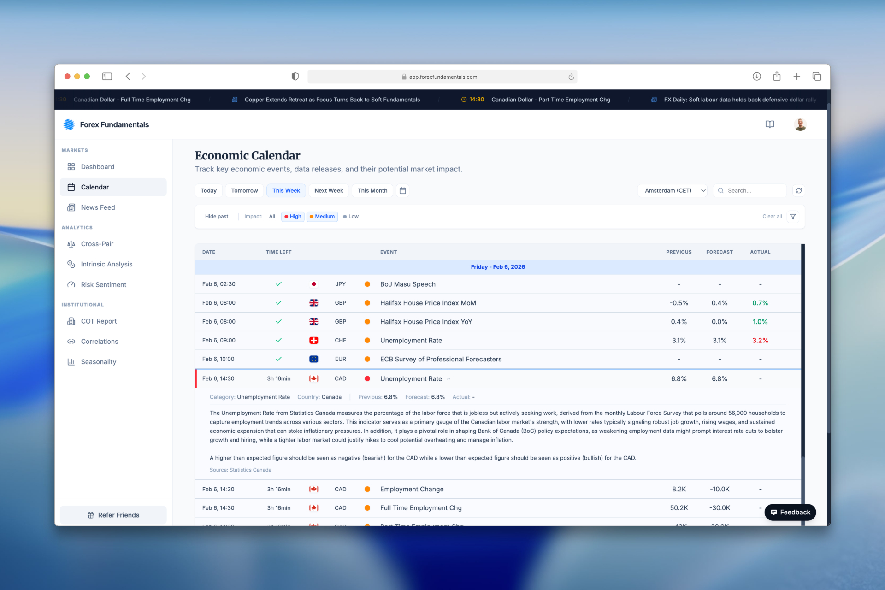The image size is (885, 590).
Task: Open the Cross-Pair analytics tool
Action: 97,244
